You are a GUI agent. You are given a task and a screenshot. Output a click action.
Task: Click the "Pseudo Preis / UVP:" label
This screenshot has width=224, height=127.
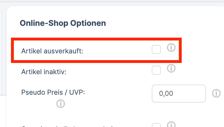click(53, 92)
